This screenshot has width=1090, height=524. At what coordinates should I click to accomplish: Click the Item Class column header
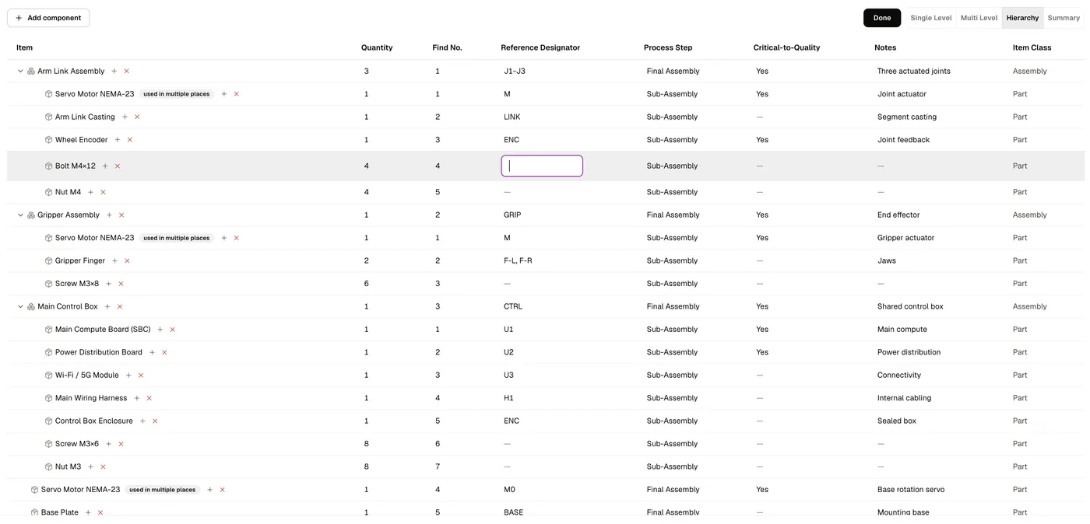(1032, 47)
